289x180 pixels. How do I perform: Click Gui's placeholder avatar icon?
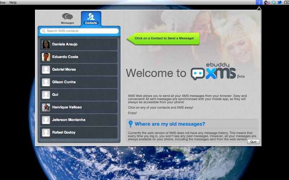[46, 95]
